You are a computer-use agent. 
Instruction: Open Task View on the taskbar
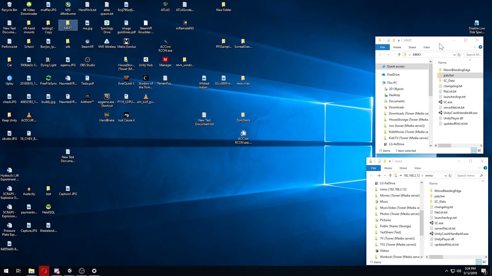(x=18, y=271)
